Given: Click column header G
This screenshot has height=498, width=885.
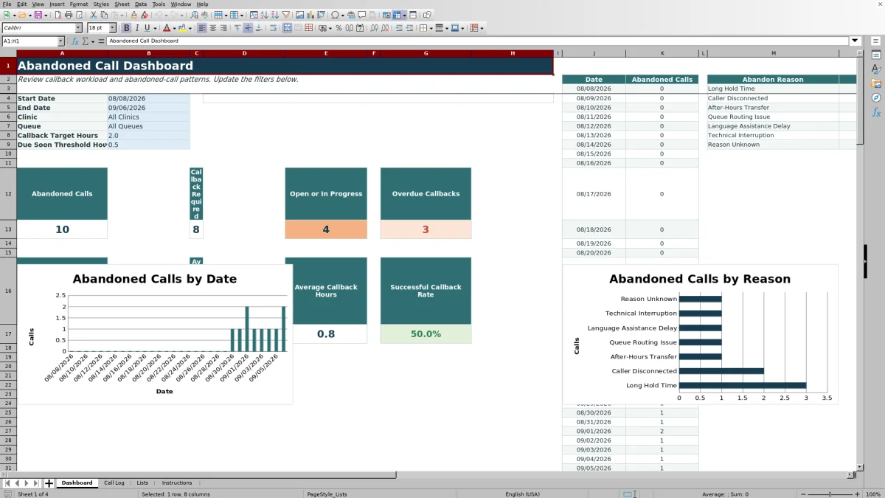Looking at the screenshot, I should point(426,53).
